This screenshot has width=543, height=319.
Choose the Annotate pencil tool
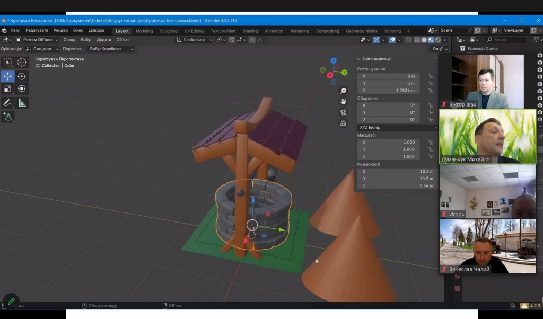tap(8, 103)
